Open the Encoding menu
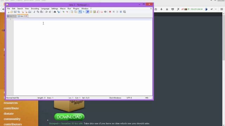 pyautogui.click(x=35, y=8)
